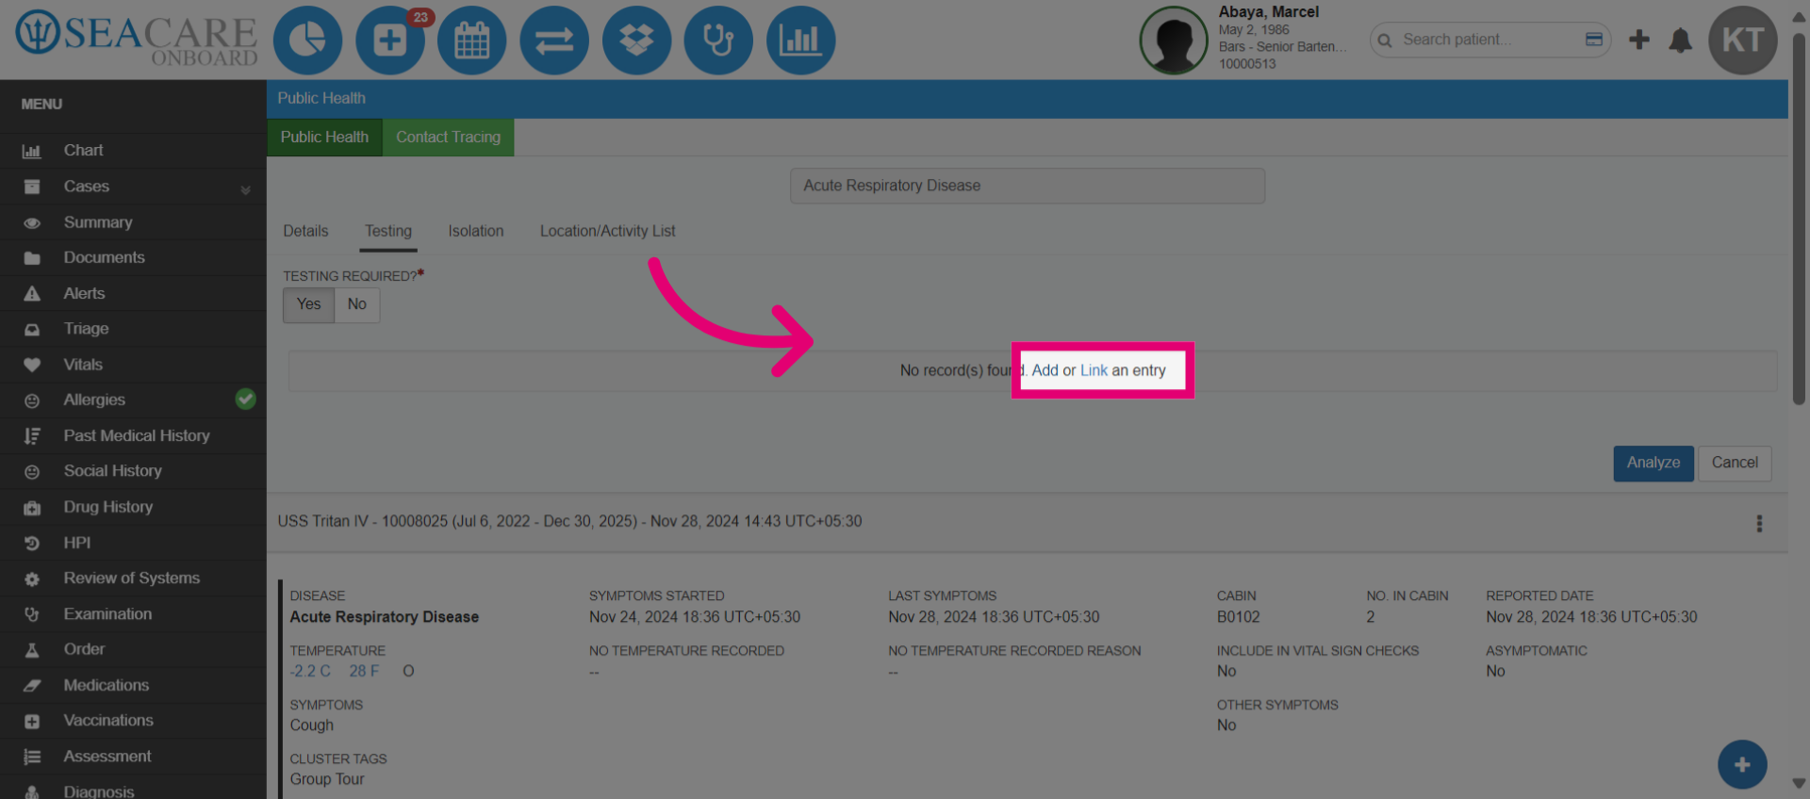Screen dimensions: 1810x799
Task: Click the Cancel button
Action: tap(1735, 463)
